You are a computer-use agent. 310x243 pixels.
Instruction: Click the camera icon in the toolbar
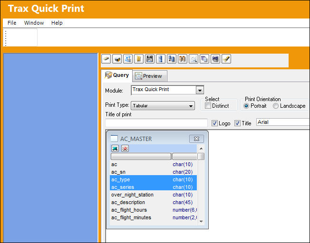[x=117, y=59]
